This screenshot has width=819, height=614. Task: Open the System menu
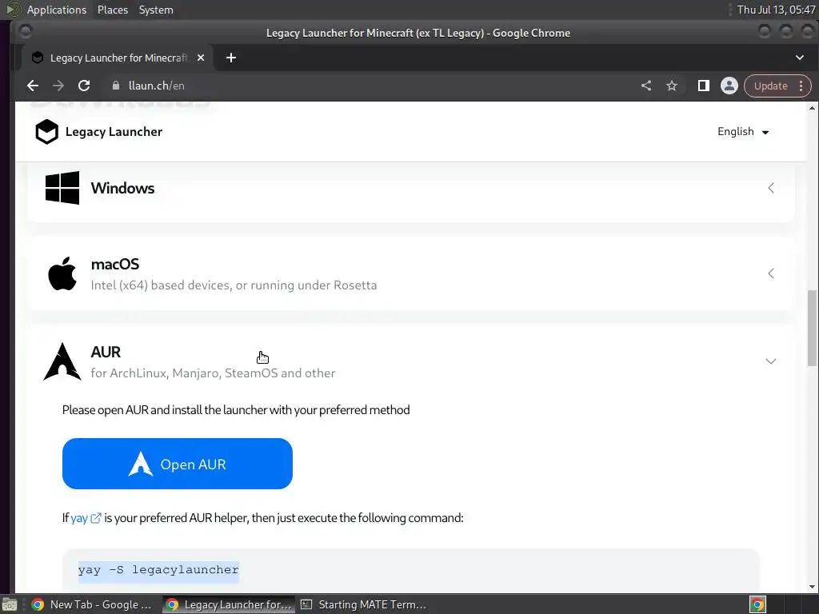click(156, 10)
